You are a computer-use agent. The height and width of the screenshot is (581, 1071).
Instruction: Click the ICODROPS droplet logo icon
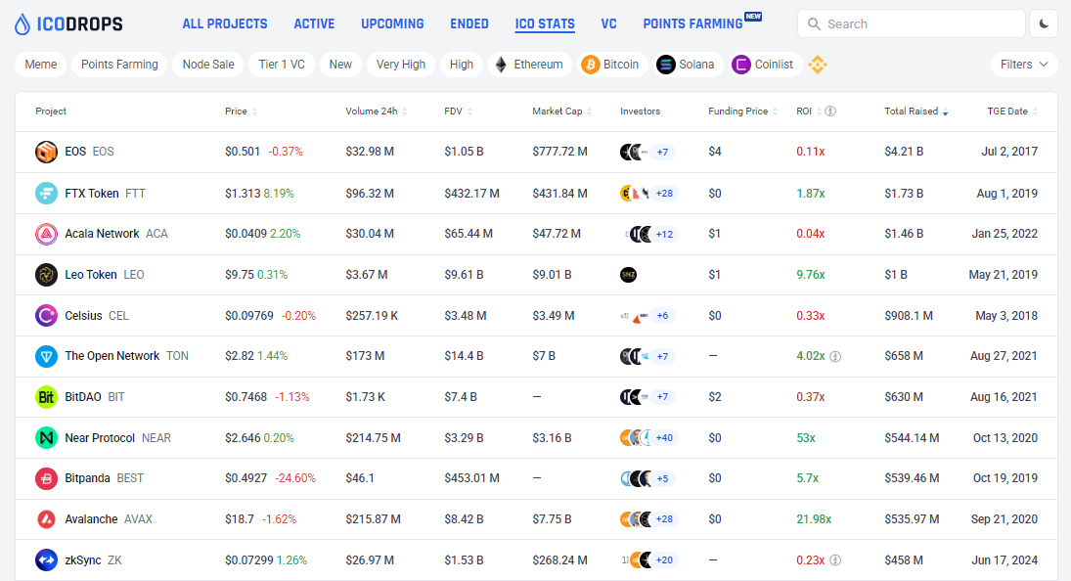(x=22, y=23)
